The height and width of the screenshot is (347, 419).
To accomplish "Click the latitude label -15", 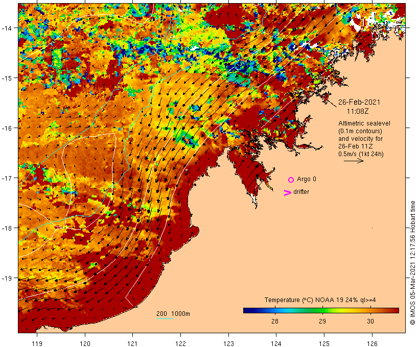I will (6, 78).
